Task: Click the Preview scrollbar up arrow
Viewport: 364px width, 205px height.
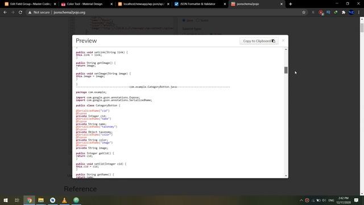Action: 286,50
